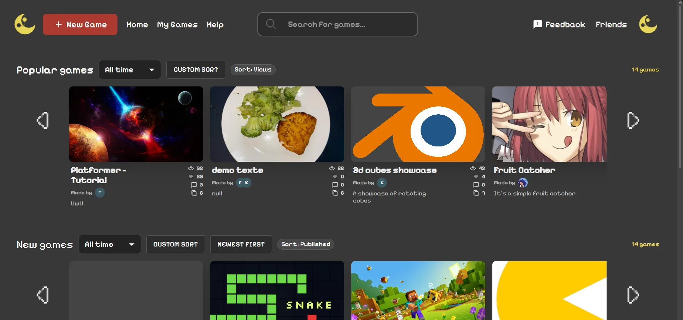Open the Minecraft-style game thumbnail
Viewport: 683px width, 320px height.
pyautogui.click(x=418, y=290)
